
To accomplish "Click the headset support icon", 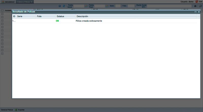I will 200,6.
